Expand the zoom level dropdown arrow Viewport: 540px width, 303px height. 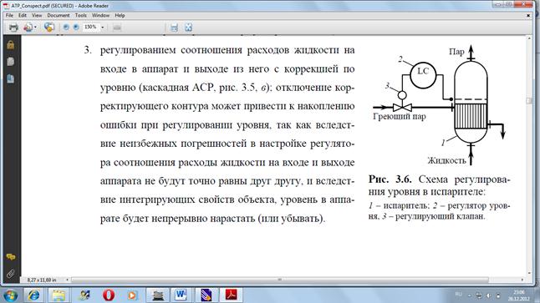tap(102, 28)
